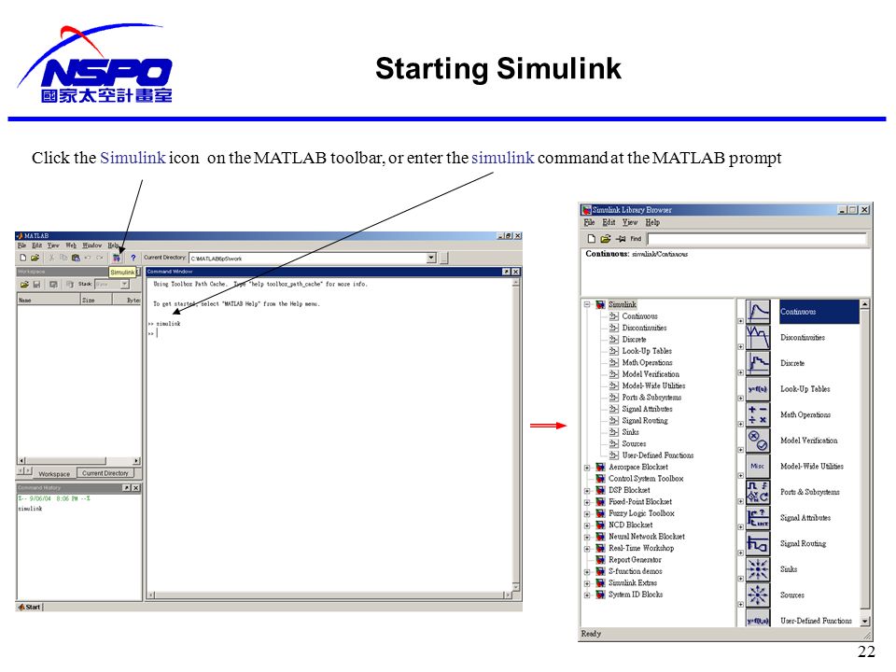
Task: Select Report Generator tree item
Action: point(635,560)
